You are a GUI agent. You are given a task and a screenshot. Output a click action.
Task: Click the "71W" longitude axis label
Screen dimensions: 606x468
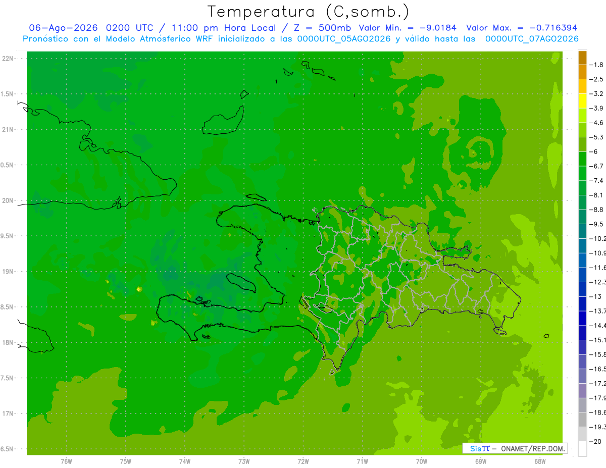tap(362, 461)
